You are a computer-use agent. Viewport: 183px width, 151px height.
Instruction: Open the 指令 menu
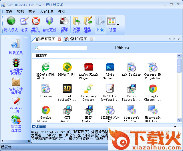point(32,11)
